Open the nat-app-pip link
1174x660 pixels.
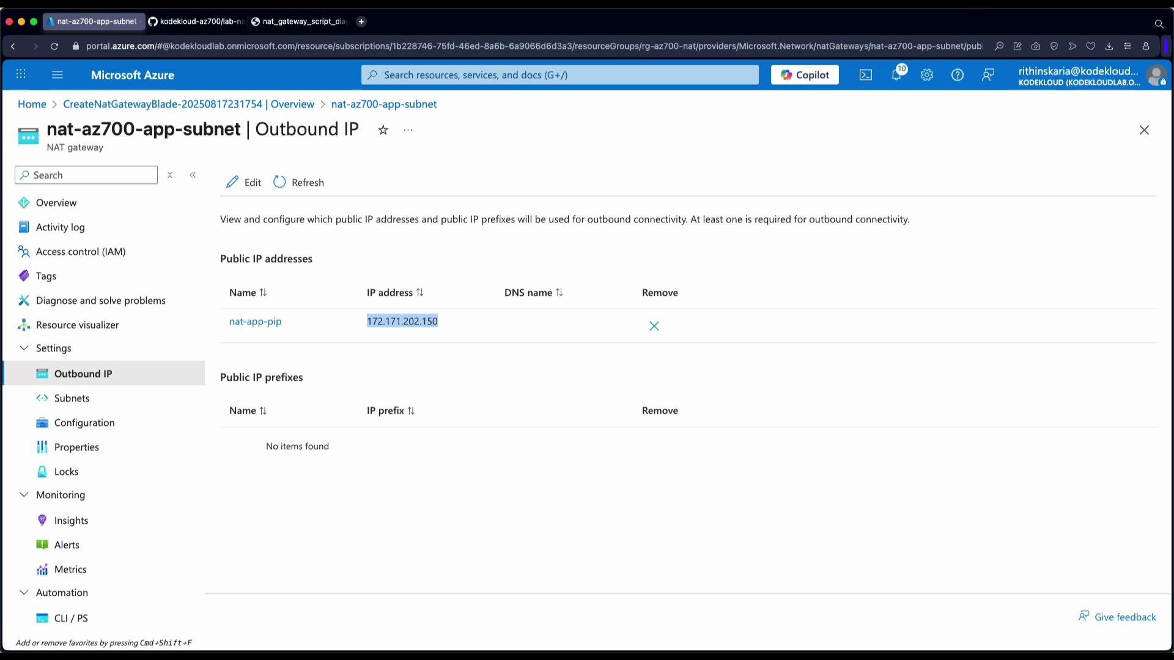(x=255, y=321)
